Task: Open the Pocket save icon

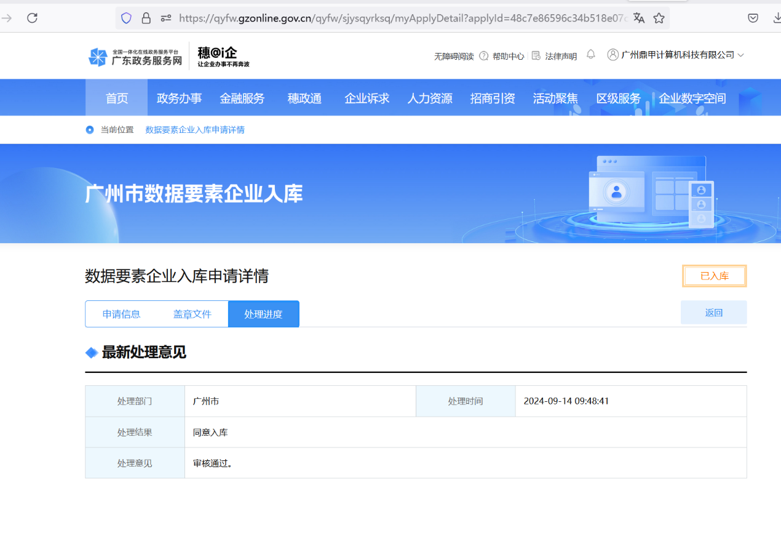Action: (x=753, y=18)
